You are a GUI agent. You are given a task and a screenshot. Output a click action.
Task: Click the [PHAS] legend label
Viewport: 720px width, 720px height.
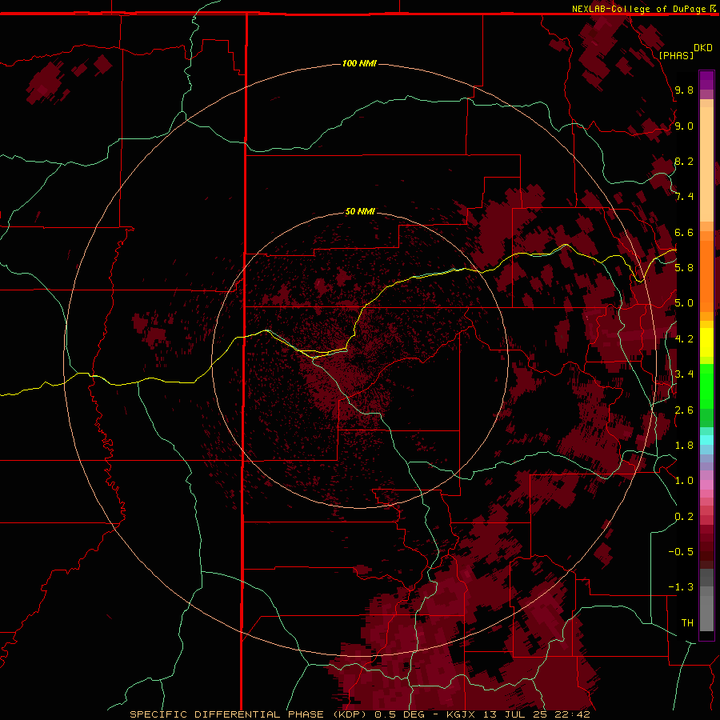(676, 55)
